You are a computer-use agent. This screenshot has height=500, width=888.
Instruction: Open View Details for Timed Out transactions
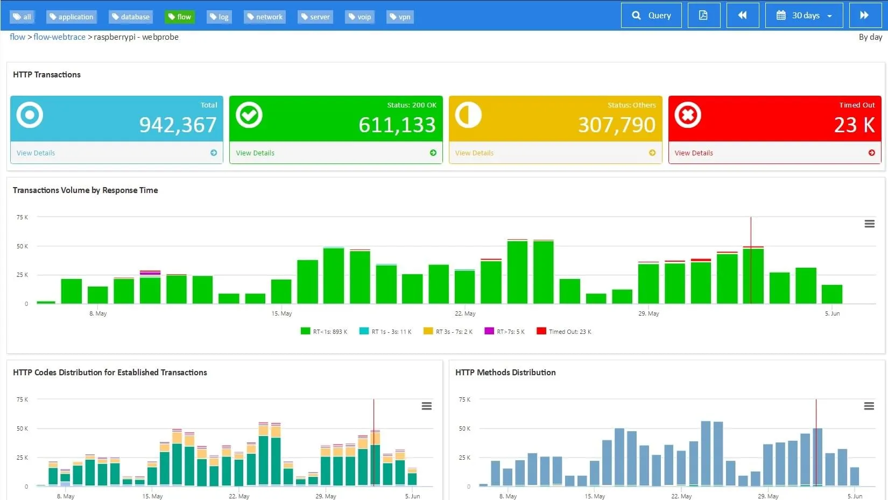(x=694, y=153)
